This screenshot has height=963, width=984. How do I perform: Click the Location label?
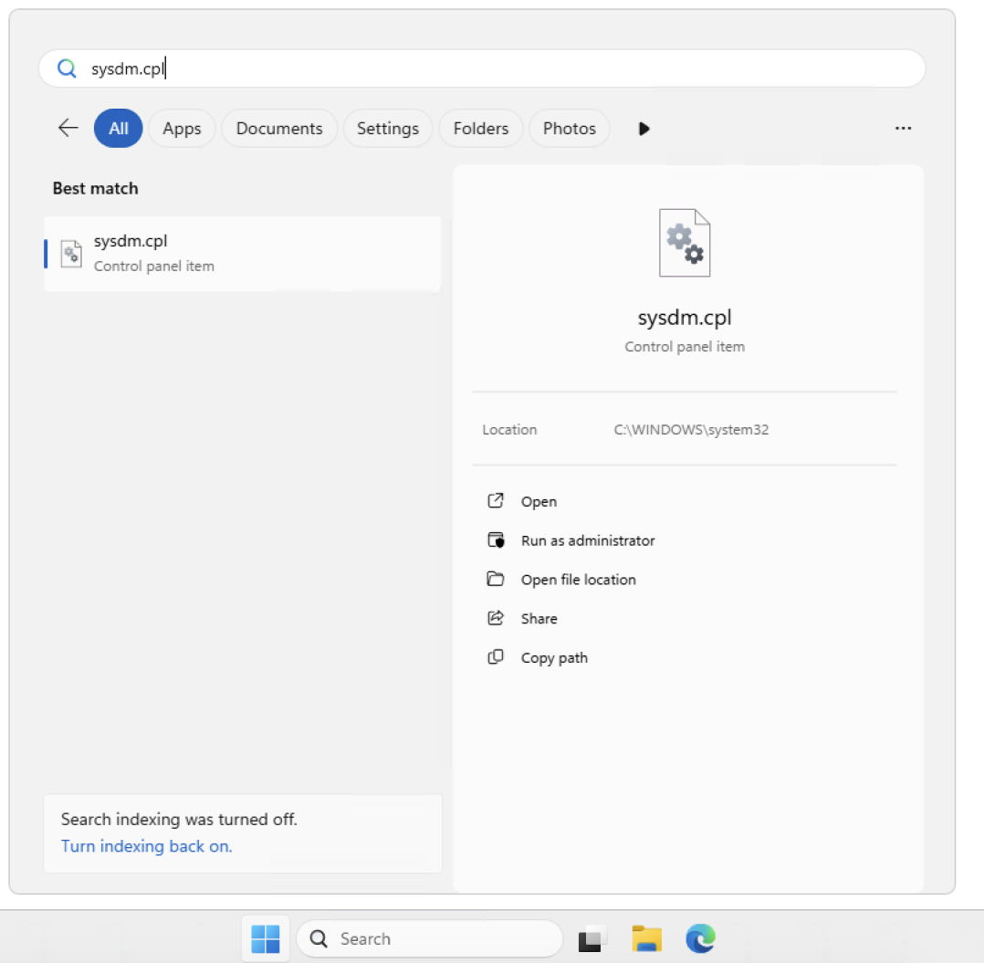509,430
